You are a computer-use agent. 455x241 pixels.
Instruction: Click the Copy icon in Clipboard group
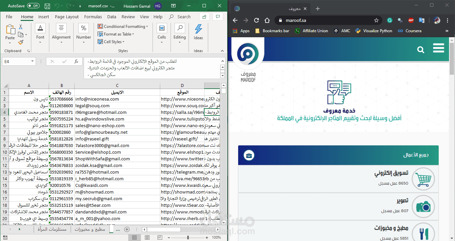(x=21, y=35)
